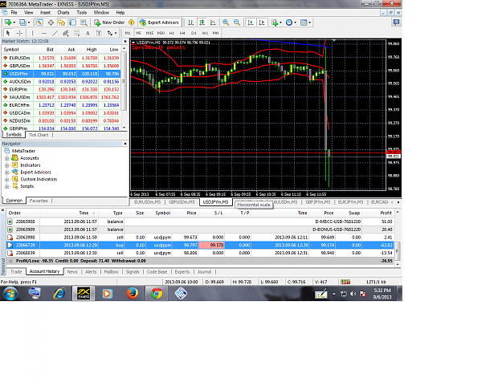
Task: Select the equidistant channel tool
Action: 66,33
